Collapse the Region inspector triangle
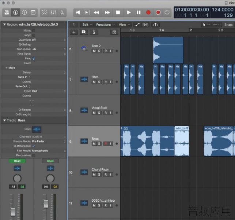Screen dimensions: 235x220 [x=4, y=24]
